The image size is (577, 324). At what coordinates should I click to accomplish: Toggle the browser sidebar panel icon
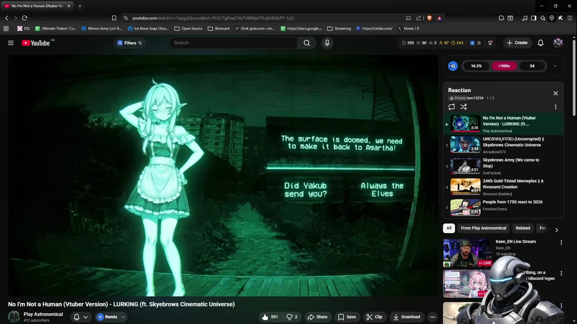[x=534, y=18]
